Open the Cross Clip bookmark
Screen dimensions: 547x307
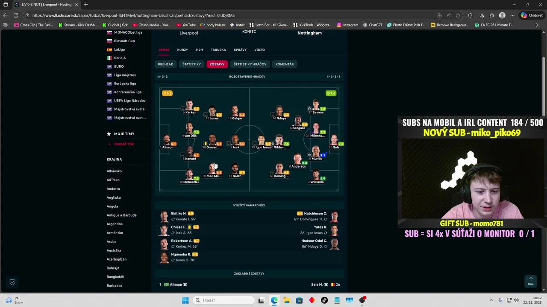[33, 25]
